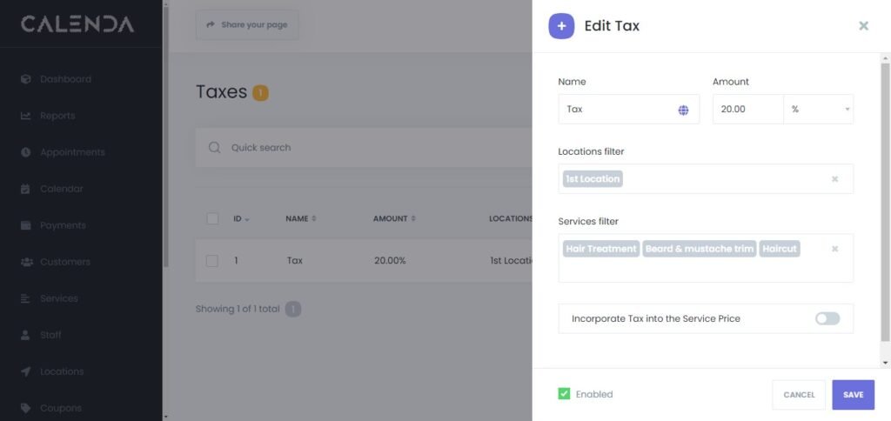The height and width of the screenshot is (421, 891).
Task: Go to Appointments in the sidebar
Action: (71, 152)
